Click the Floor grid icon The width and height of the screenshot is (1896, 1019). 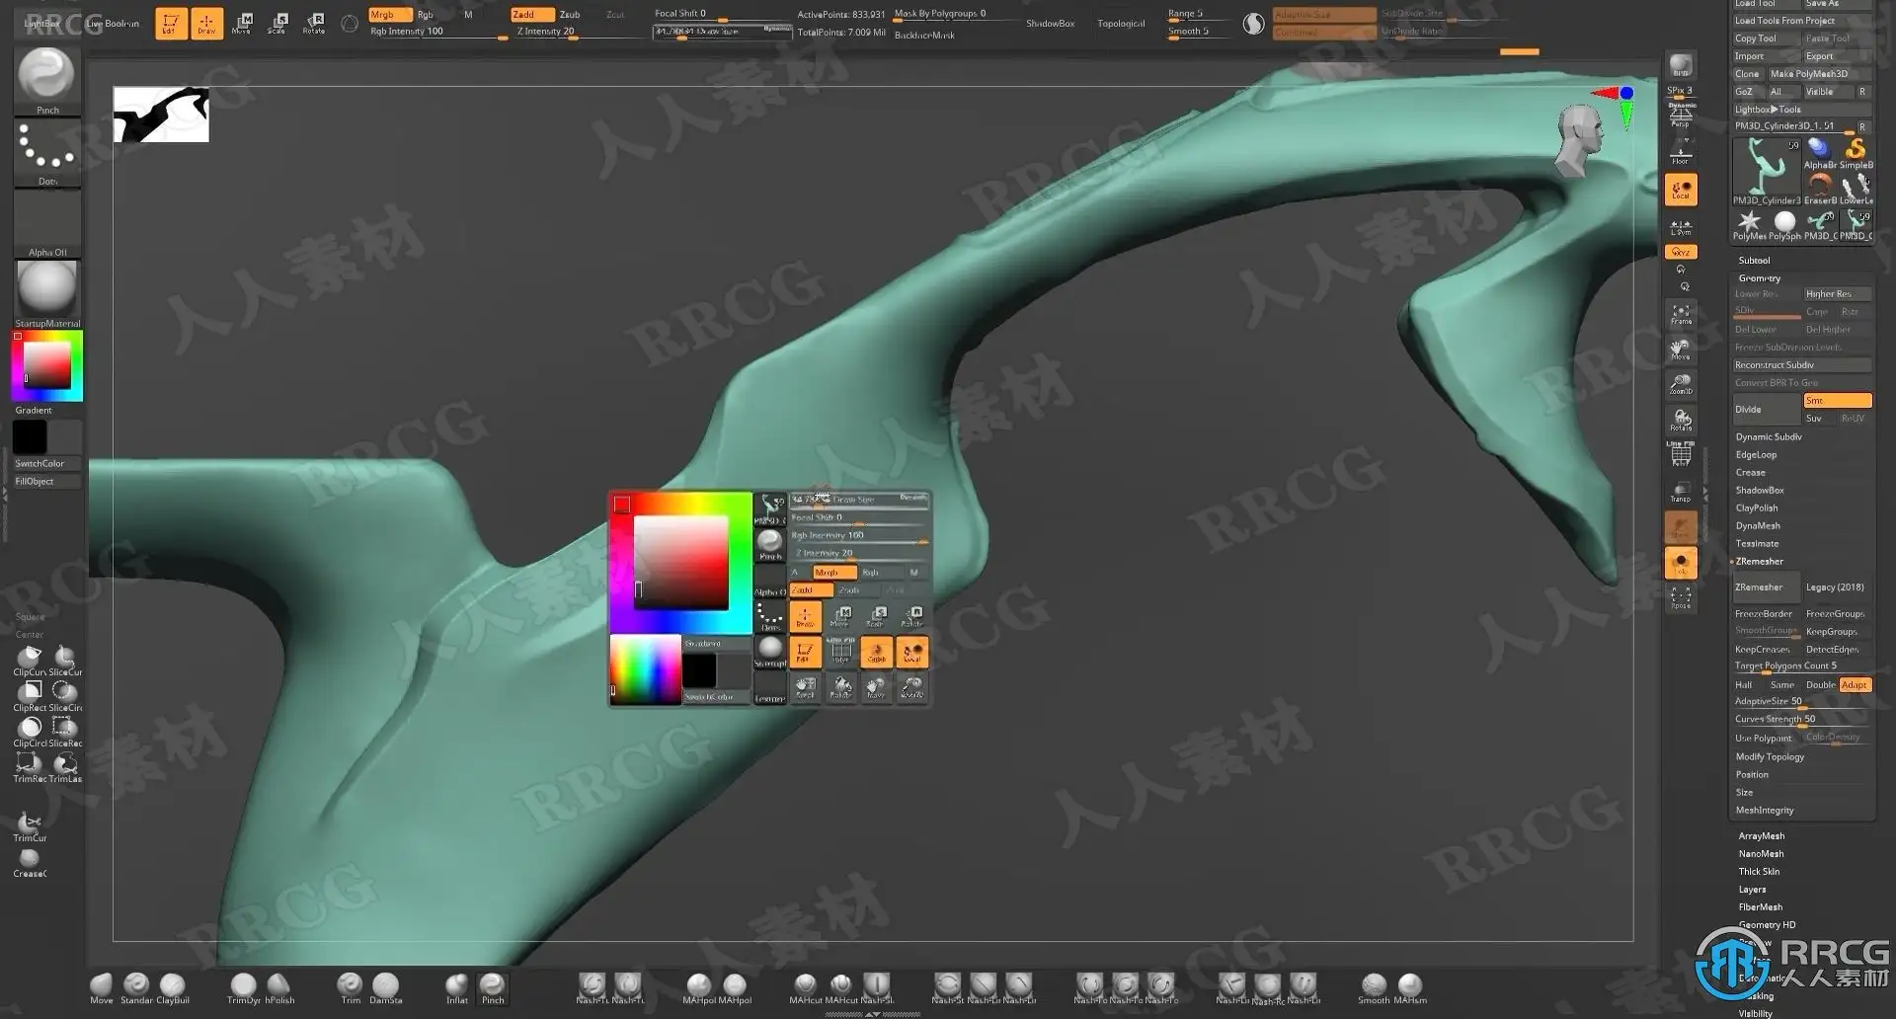(1680, 153)
